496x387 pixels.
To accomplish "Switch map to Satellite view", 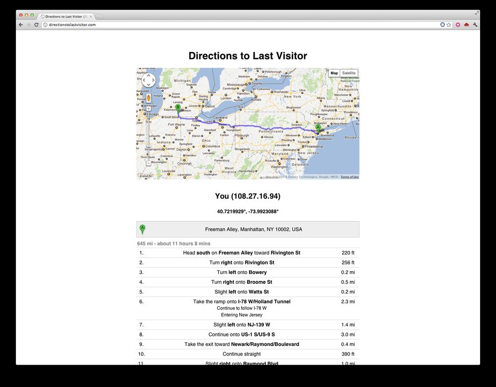I will click(x=349, y=73).
